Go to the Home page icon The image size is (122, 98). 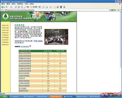coord(22,7)
